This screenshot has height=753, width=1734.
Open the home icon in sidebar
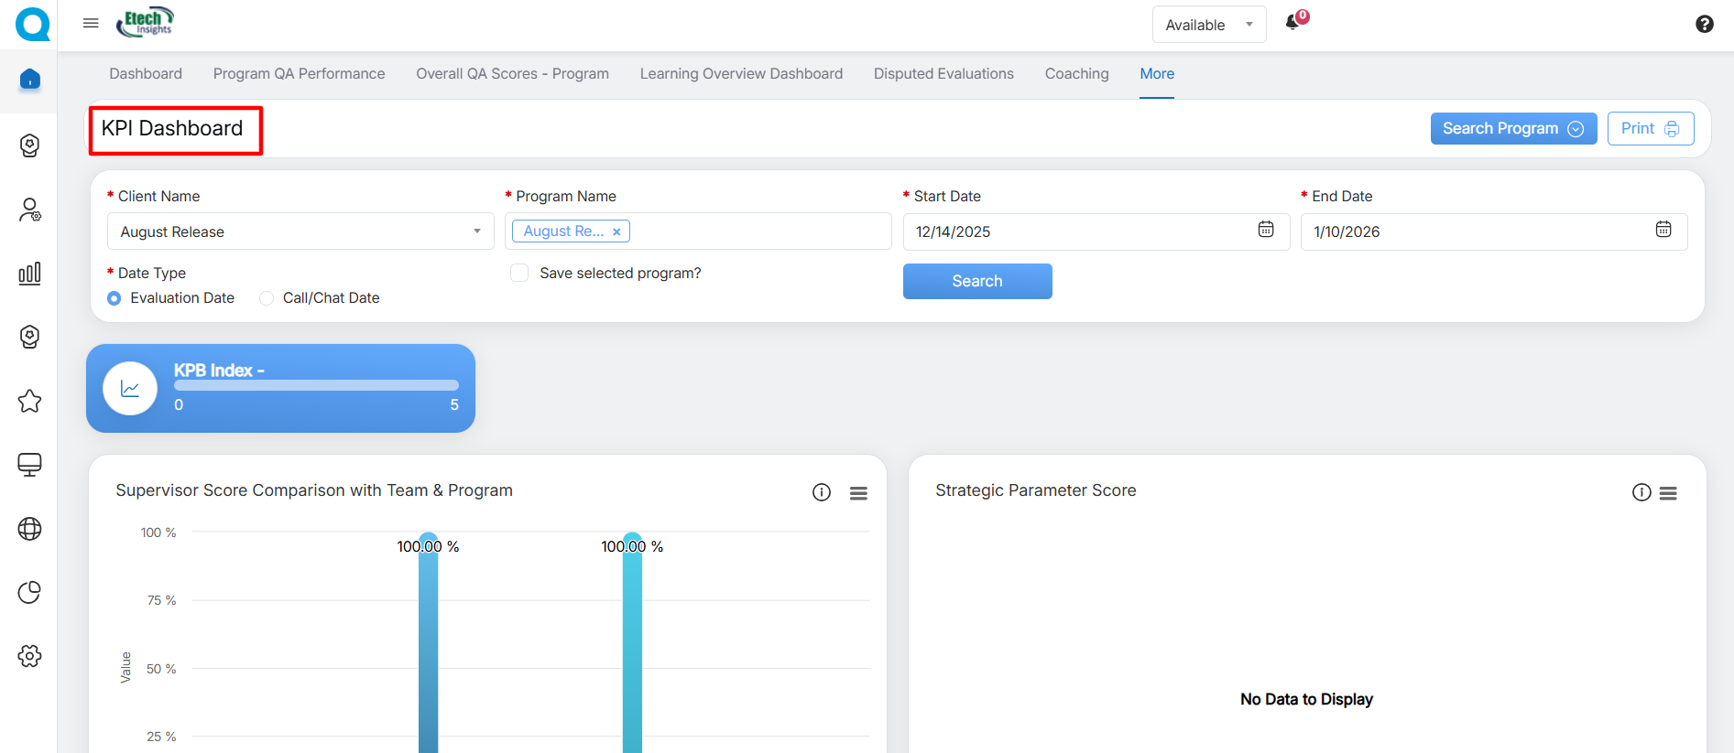tap(29, 81)
